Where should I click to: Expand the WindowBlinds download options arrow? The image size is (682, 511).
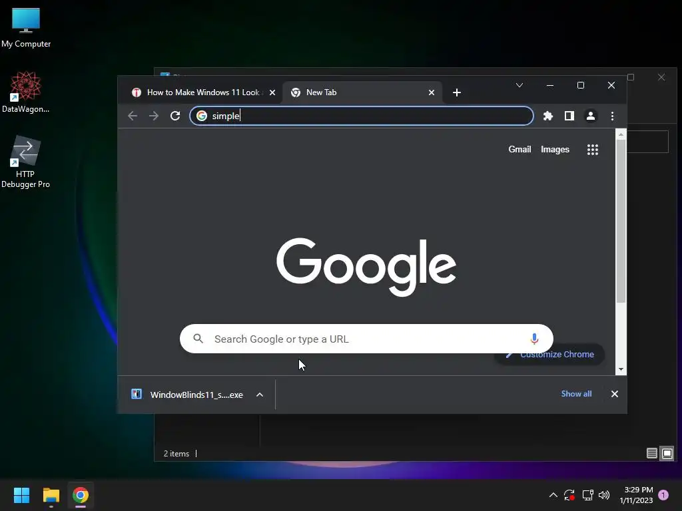click(x=260, y=395)
